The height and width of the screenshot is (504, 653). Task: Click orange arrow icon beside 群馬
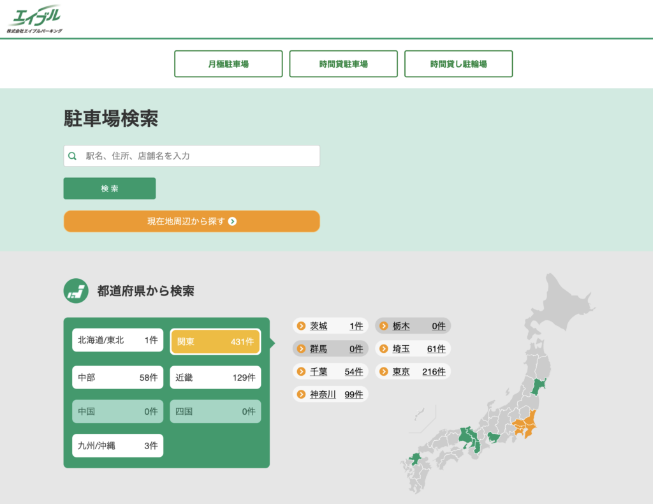pos(301,348)
